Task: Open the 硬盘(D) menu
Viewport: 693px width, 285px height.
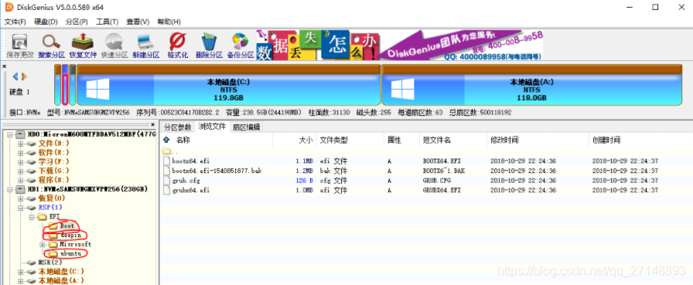Action: (x=46, y=22)
